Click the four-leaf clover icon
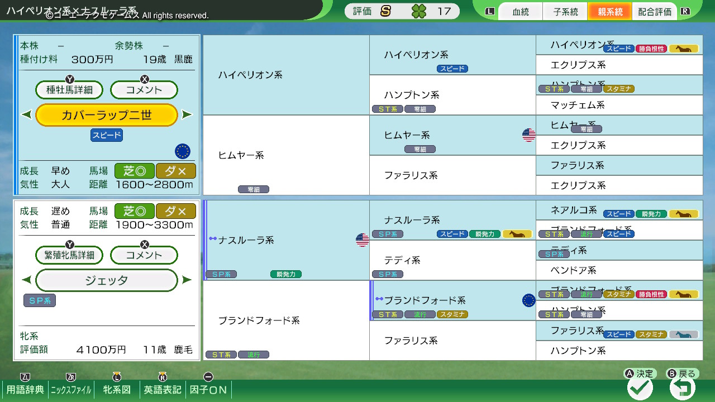Image resolution: width=715 pixels, height=402 pixels. tap(418, 11)
